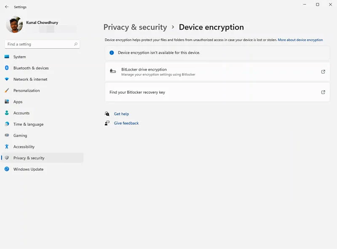Screen dimensions: 337x249
Task: Open Network & internet settings
Action: (30, 79)
